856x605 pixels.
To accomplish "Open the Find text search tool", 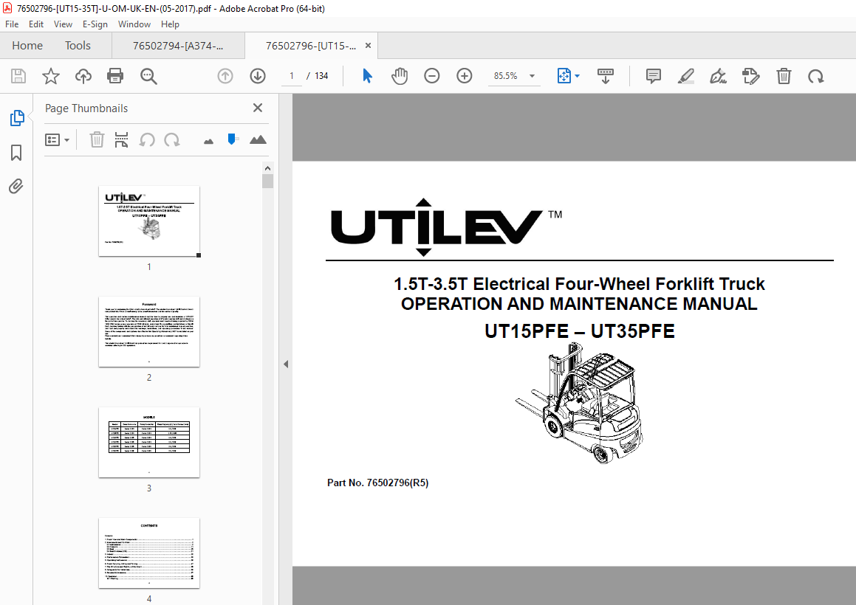I will 148,76.
